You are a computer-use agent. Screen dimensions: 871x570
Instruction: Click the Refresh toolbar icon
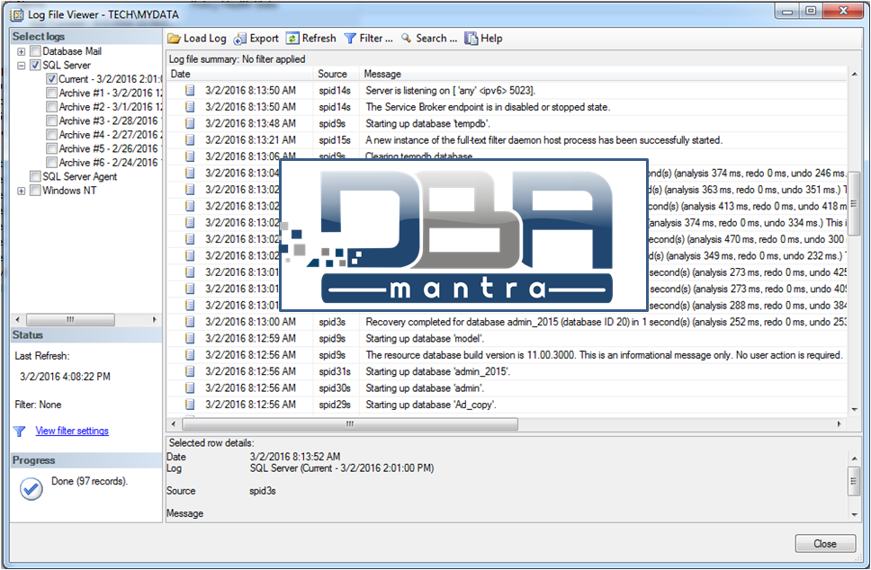point(292,39)
